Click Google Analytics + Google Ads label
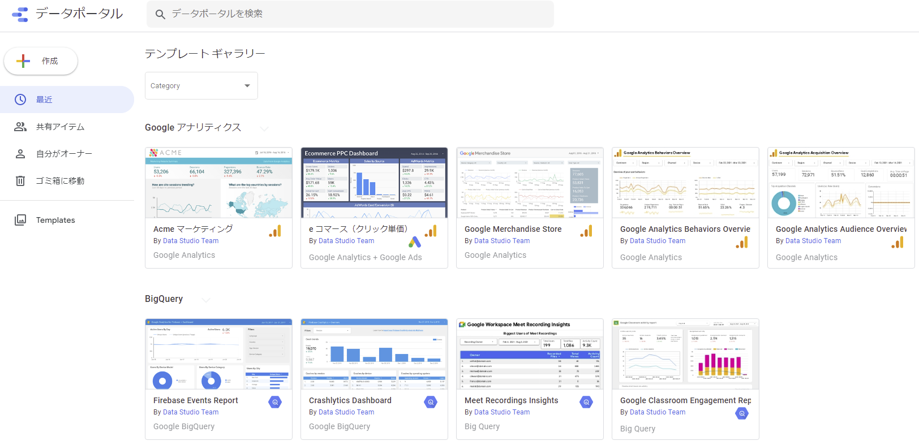Viewport: 919px width, 445px height. pos(366,257)
